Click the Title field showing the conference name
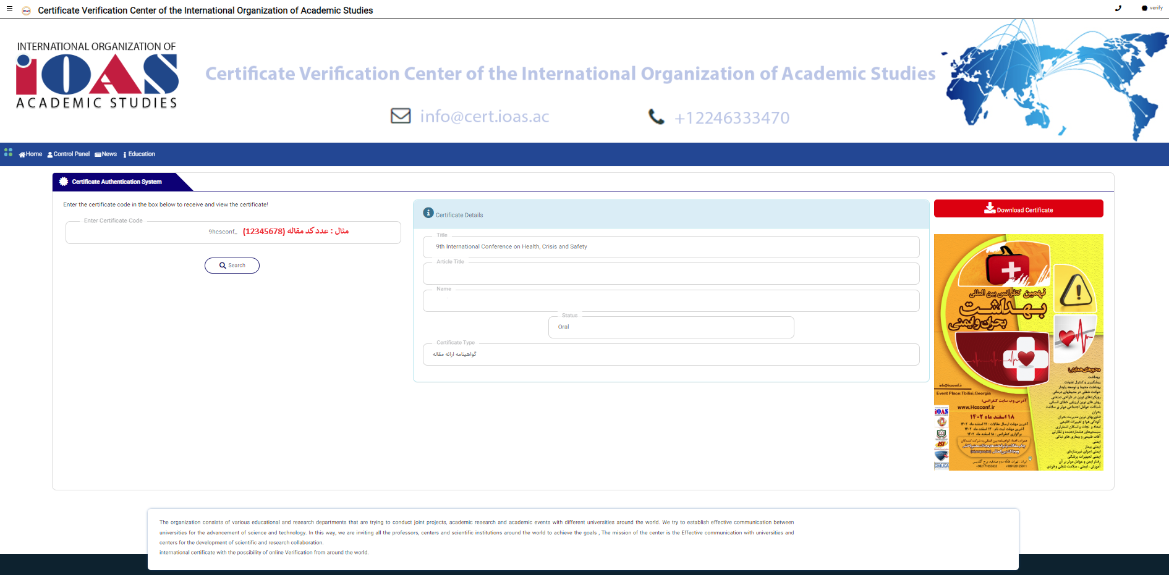1169x575 pixels. [x=671, y=246]
